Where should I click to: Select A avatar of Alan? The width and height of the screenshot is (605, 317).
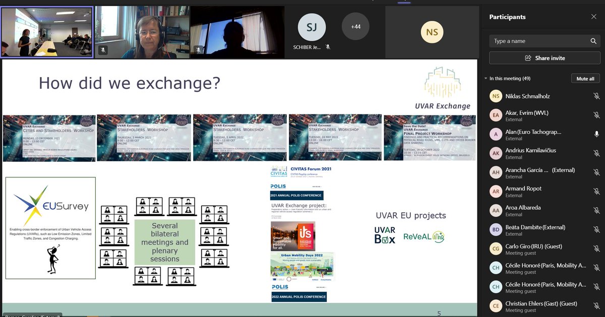(x=496, y=135)
